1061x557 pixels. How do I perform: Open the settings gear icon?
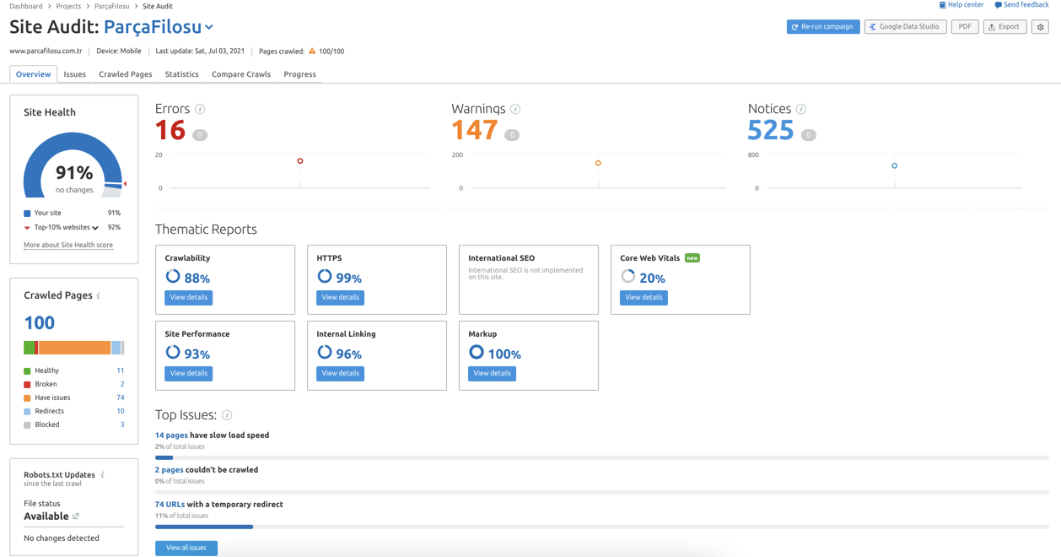point(1041,27)
